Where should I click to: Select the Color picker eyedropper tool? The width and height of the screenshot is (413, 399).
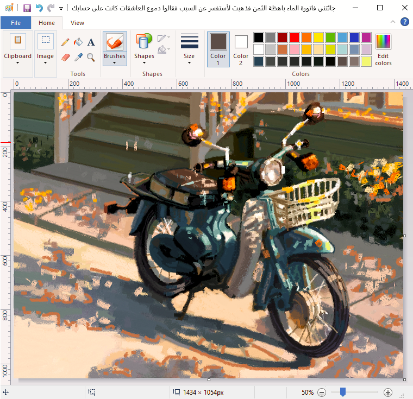point(78,57)
